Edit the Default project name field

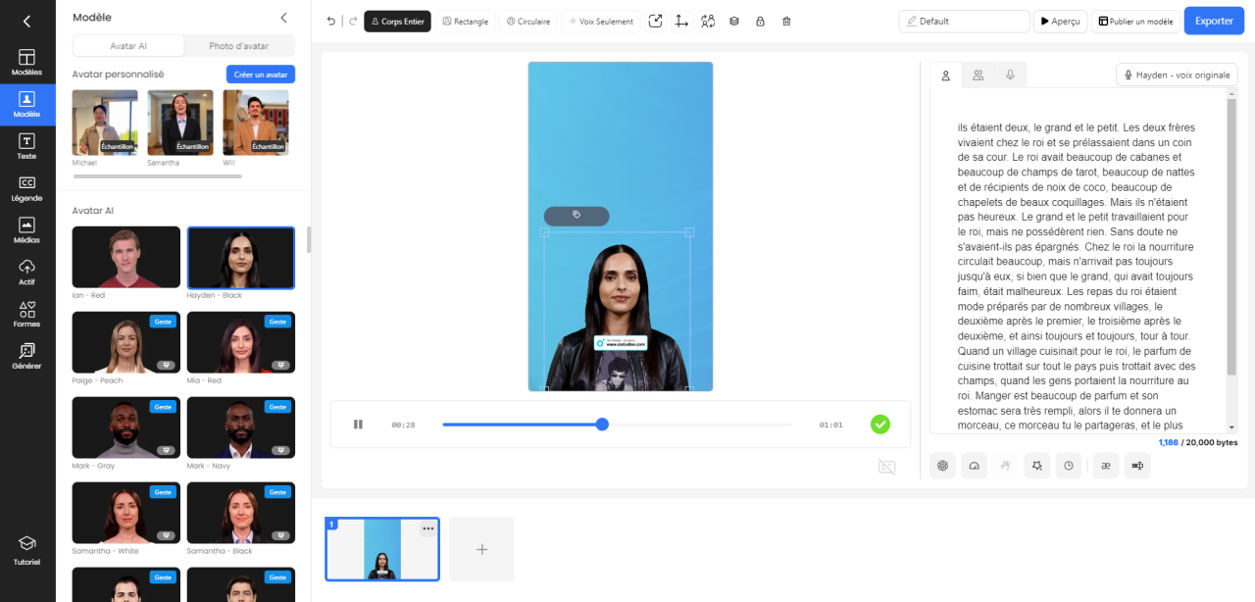pos(964,21)
